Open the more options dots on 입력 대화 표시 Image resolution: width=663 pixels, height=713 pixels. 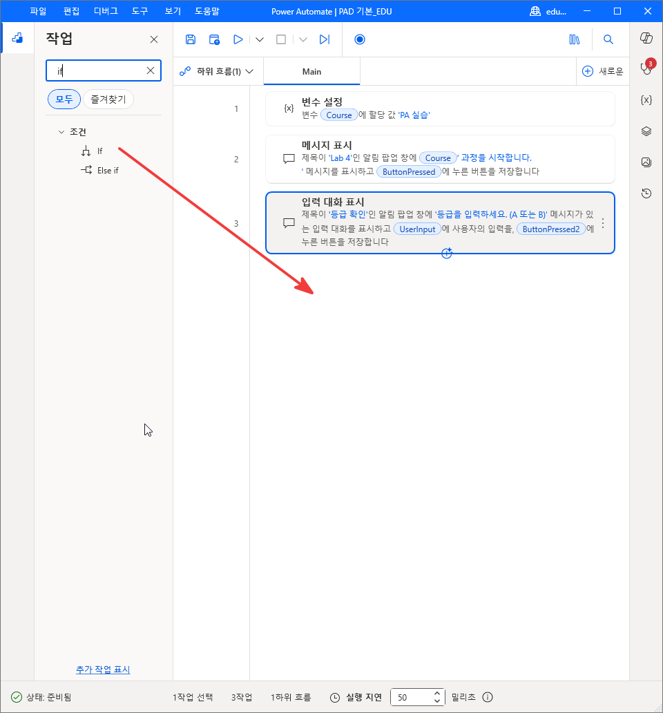[x=603, y=222]
